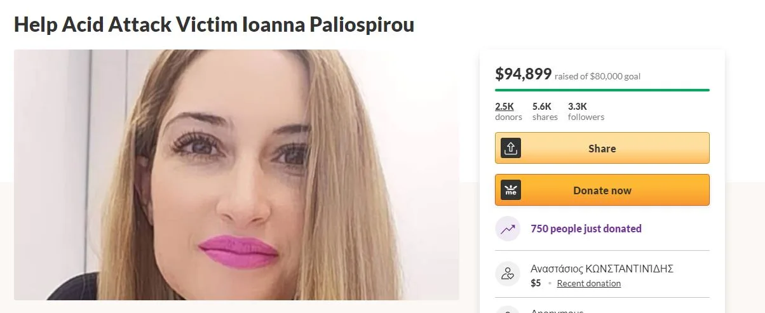765x313 pixels.
Task: Click the partially visible donor avatar at bottom
Action: click(x=508, y=310)
